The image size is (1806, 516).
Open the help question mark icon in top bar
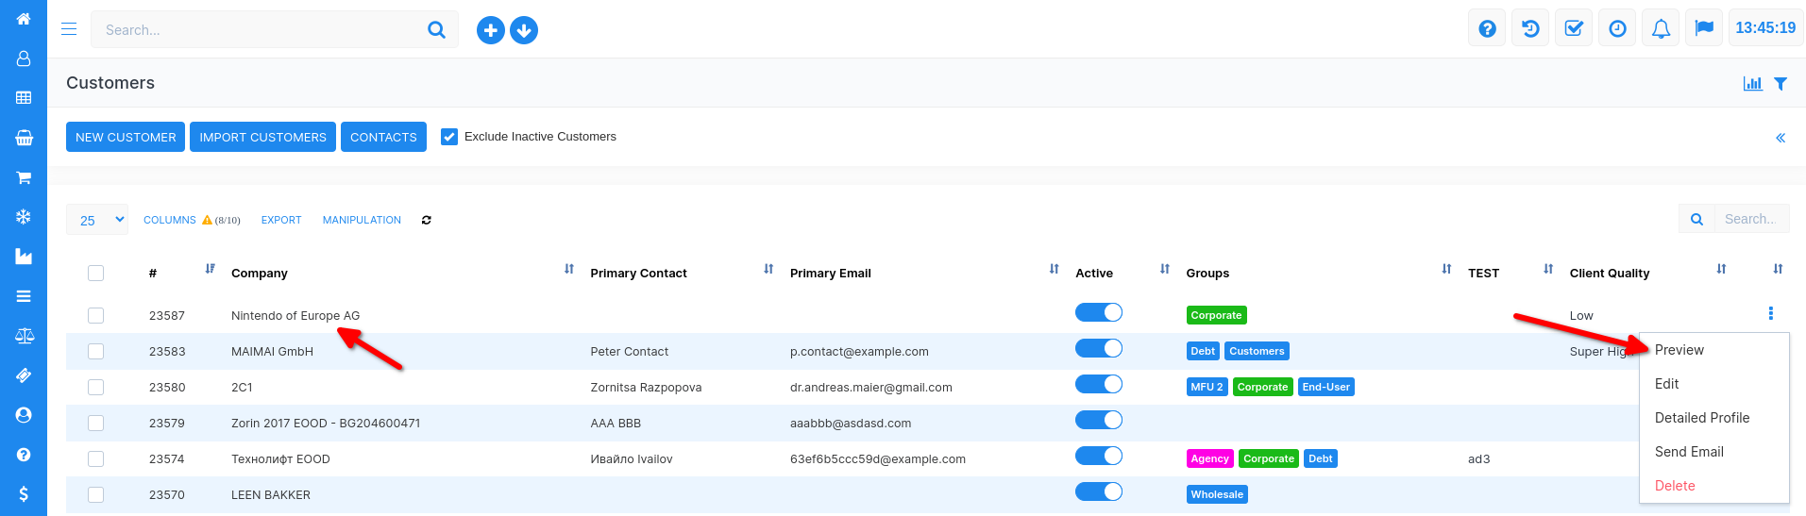pyautogui.click(x=1487, y=29)
